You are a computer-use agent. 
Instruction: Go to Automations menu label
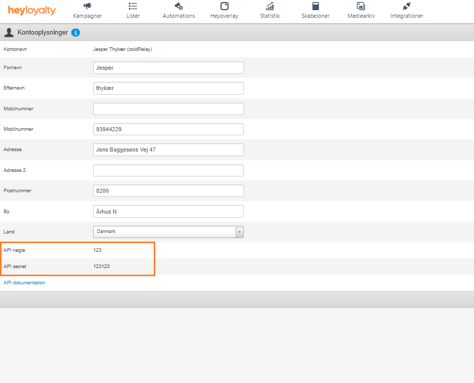[x=179, y=16]
